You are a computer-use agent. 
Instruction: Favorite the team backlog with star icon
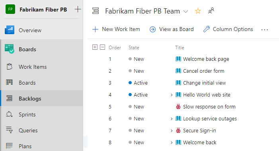(x=198, y=11)
